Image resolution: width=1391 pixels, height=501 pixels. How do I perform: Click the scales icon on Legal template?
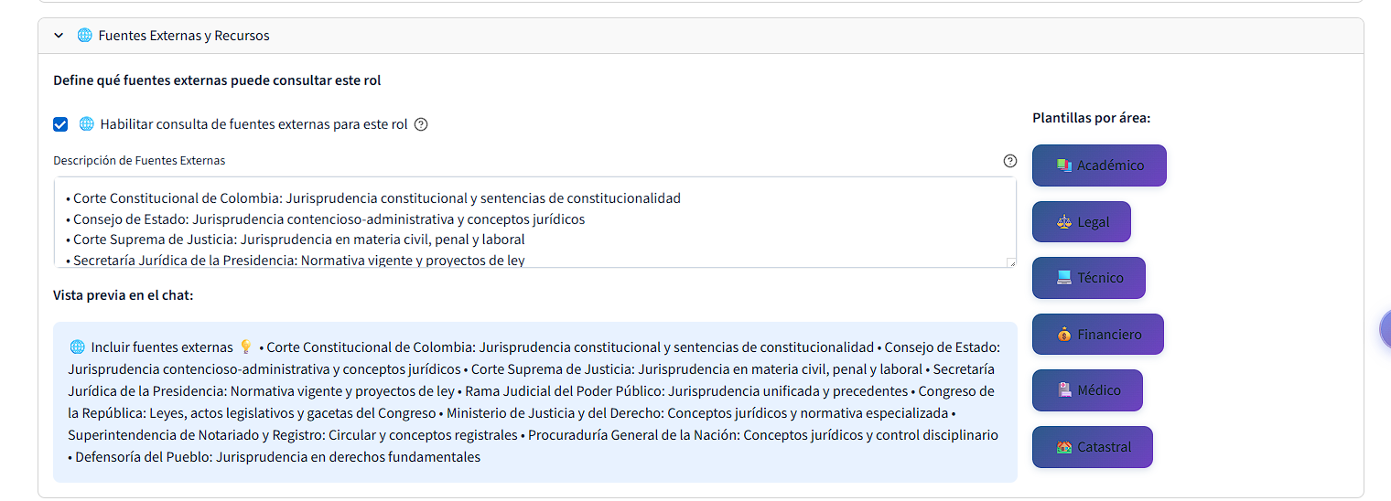click(x=1063, y=222)
